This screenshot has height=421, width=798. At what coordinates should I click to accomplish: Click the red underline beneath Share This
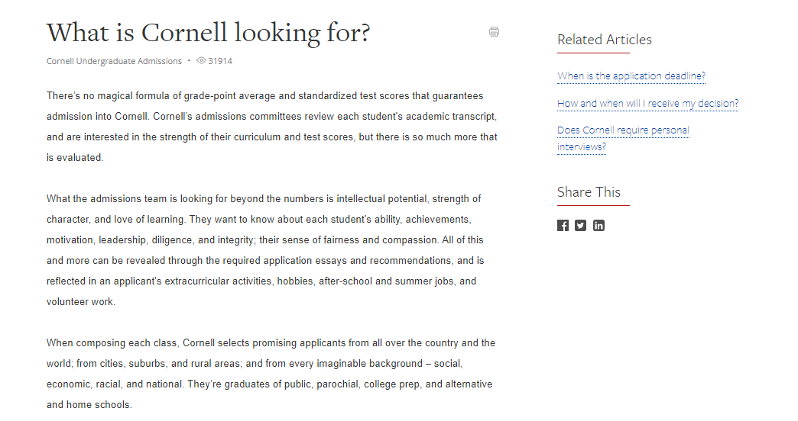593,206
